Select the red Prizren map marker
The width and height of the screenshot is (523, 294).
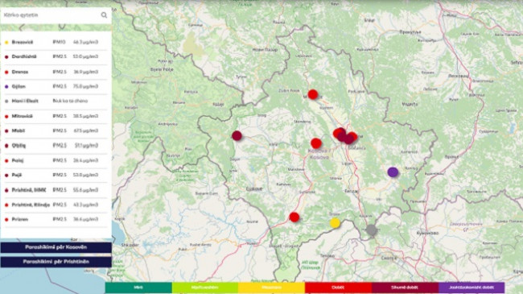294,217
